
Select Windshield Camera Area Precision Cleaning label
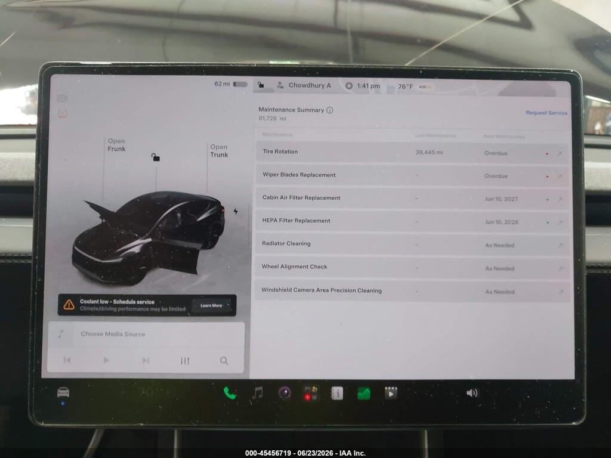pyautogui.click(x=322, y=290)
